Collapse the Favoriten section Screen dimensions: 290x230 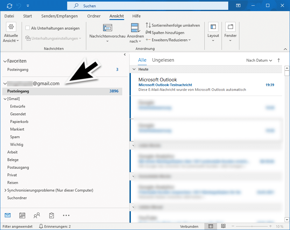[x=5, y=61]
